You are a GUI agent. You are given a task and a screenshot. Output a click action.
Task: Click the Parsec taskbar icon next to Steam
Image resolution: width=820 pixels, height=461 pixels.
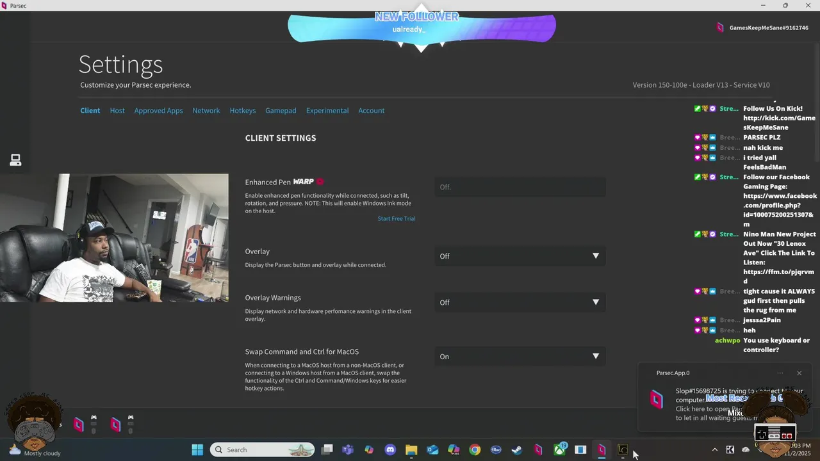(x=538, y=449)
